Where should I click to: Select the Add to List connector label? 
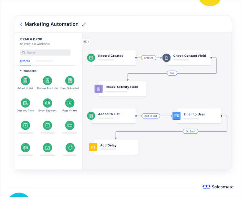151,116
